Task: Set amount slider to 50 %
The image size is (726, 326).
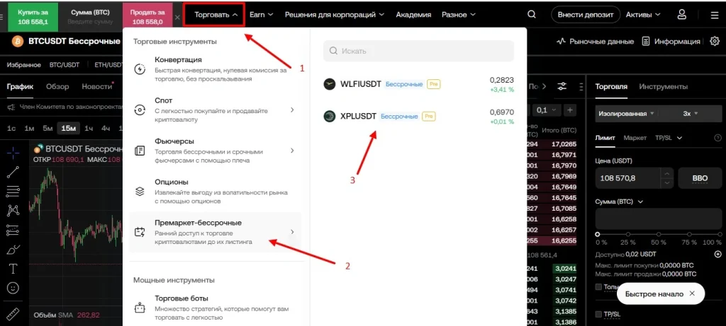Action: click(659, 235)
